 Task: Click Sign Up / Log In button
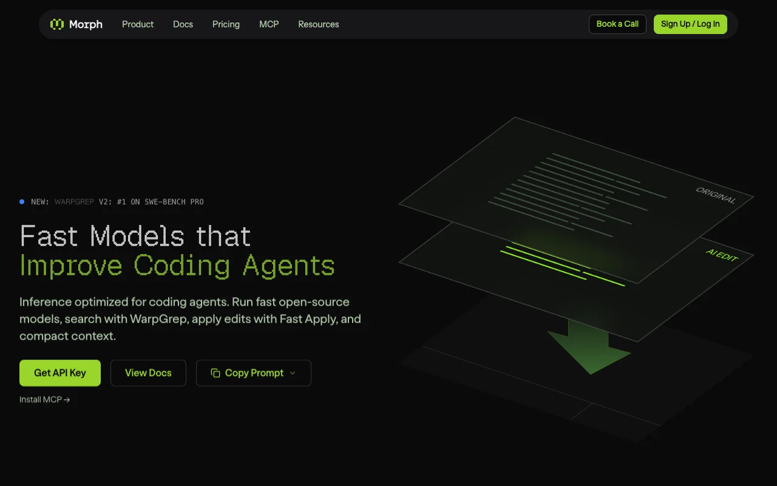coord(690,24)
